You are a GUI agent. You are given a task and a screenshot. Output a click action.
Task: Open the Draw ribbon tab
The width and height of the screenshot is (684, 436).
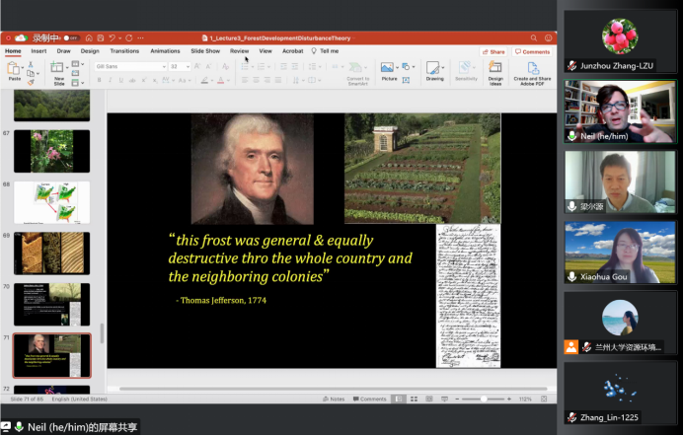(x=64, y=51)
